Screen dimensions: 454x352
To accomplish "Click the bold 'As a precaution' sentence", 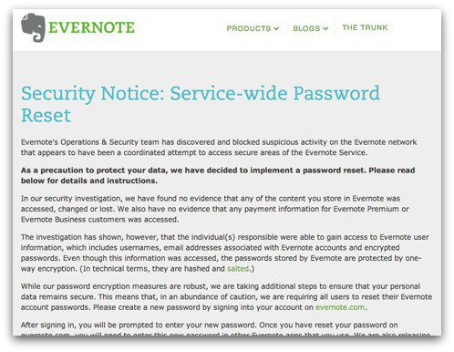I will [218, 175].
